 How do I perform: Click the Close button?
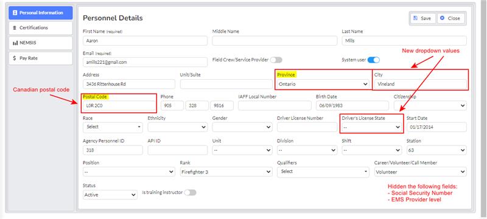450,18
